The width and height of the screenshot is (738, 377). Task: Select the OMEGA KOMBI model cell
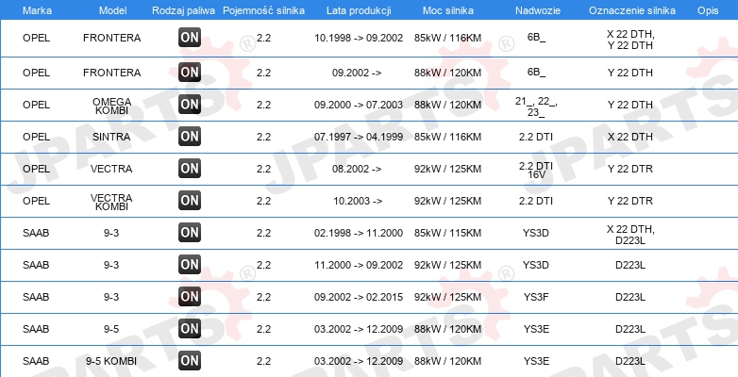pyautogui.click(x=111, y=106)
